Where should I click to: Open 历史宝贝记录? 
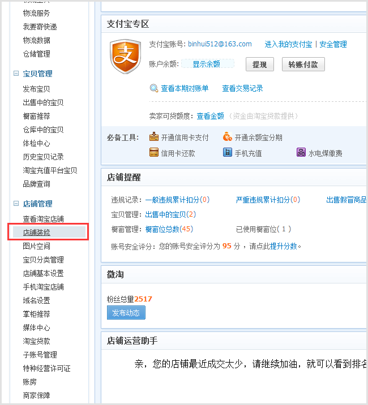pos(43,157)
